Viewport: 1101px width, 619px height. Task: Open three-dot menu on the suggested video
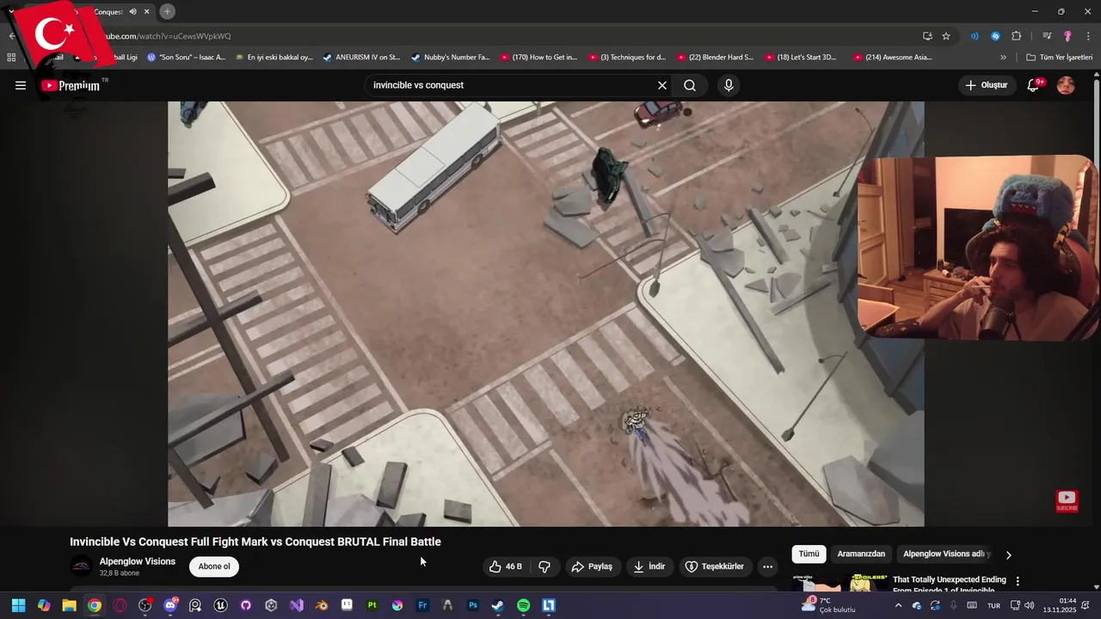pos(1018,581)
